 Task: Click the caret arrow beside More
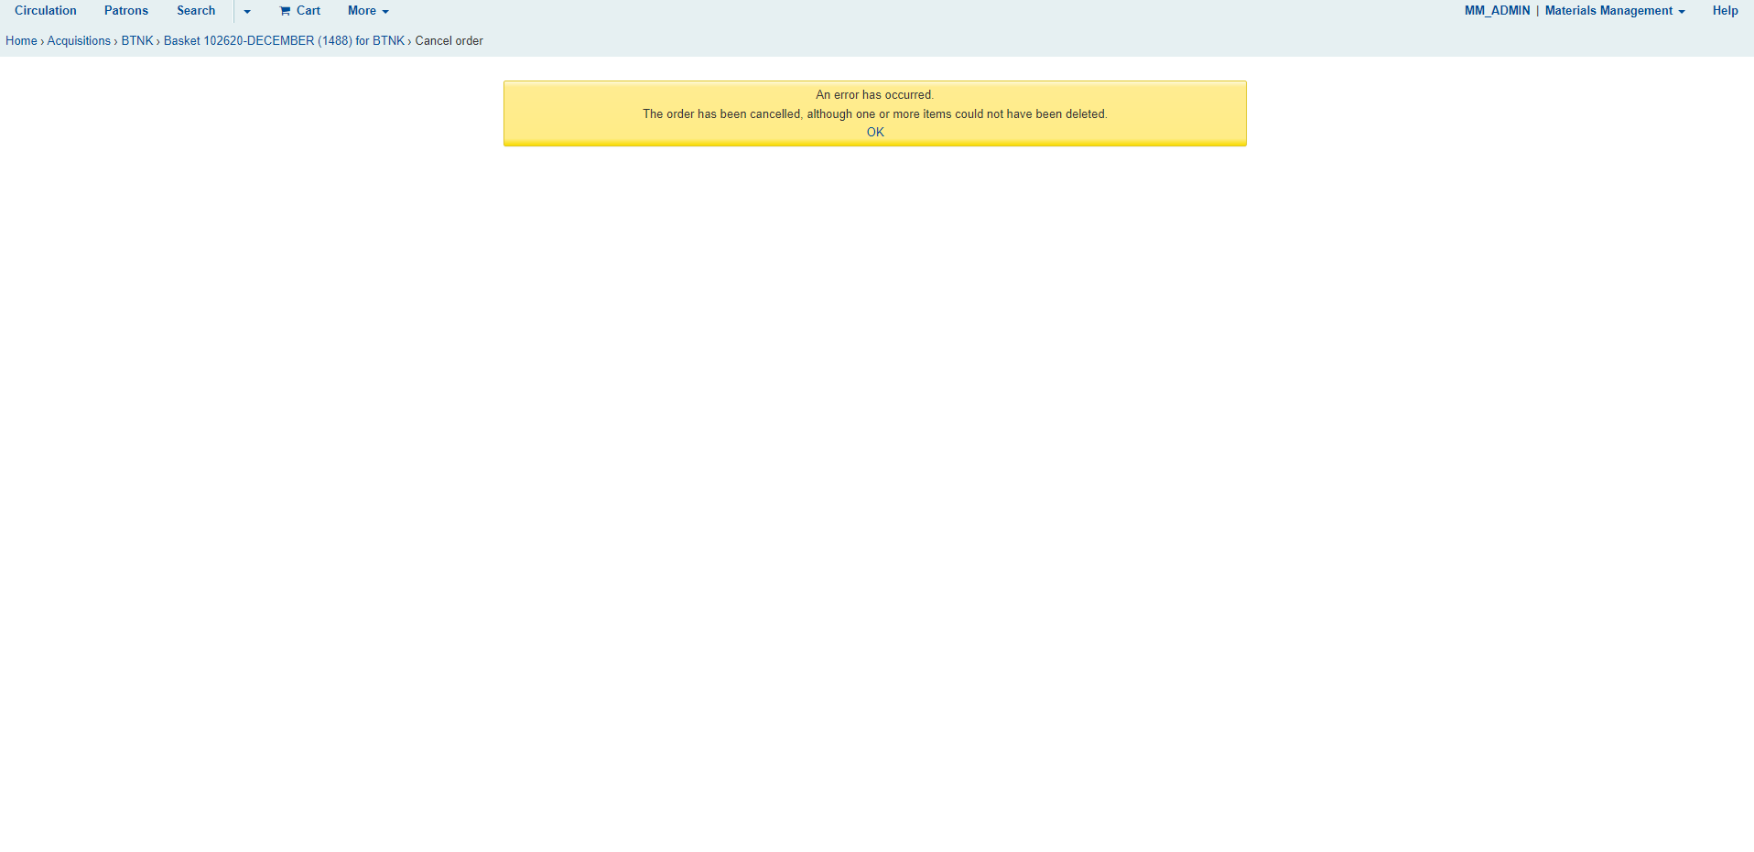tap(385, 12)
